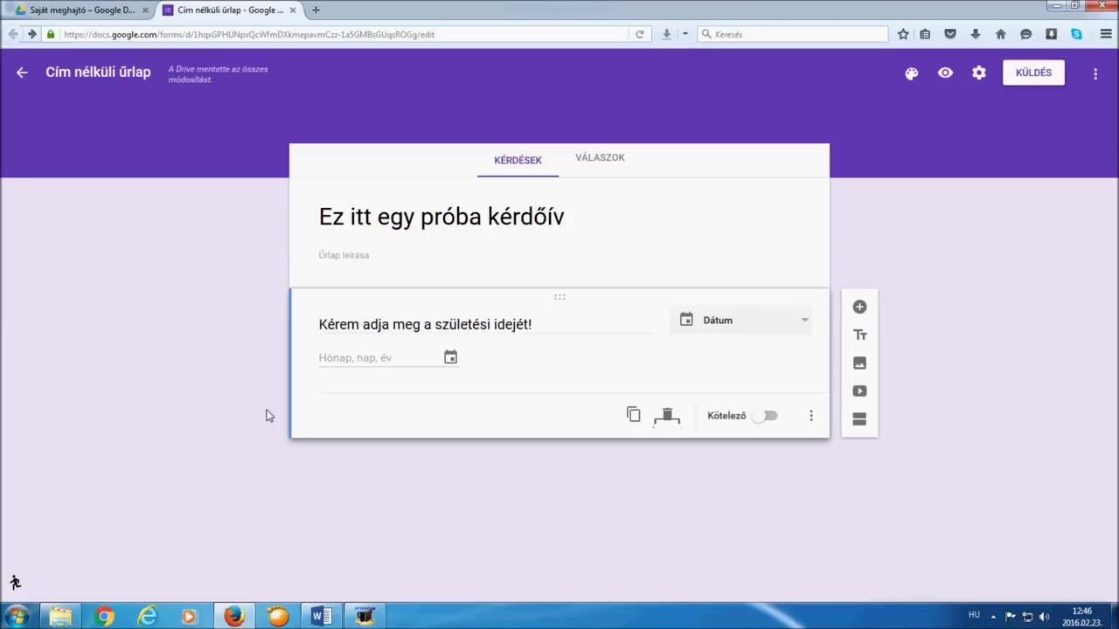
Task: Edit the form title 'Ez itt egy próba kérdőív'
Action: [x=441, y=217]
